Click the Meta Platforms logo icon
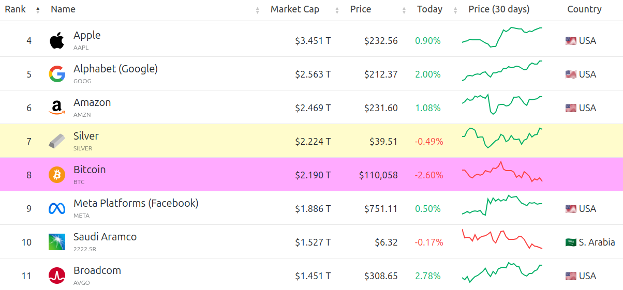 (57, 208)
